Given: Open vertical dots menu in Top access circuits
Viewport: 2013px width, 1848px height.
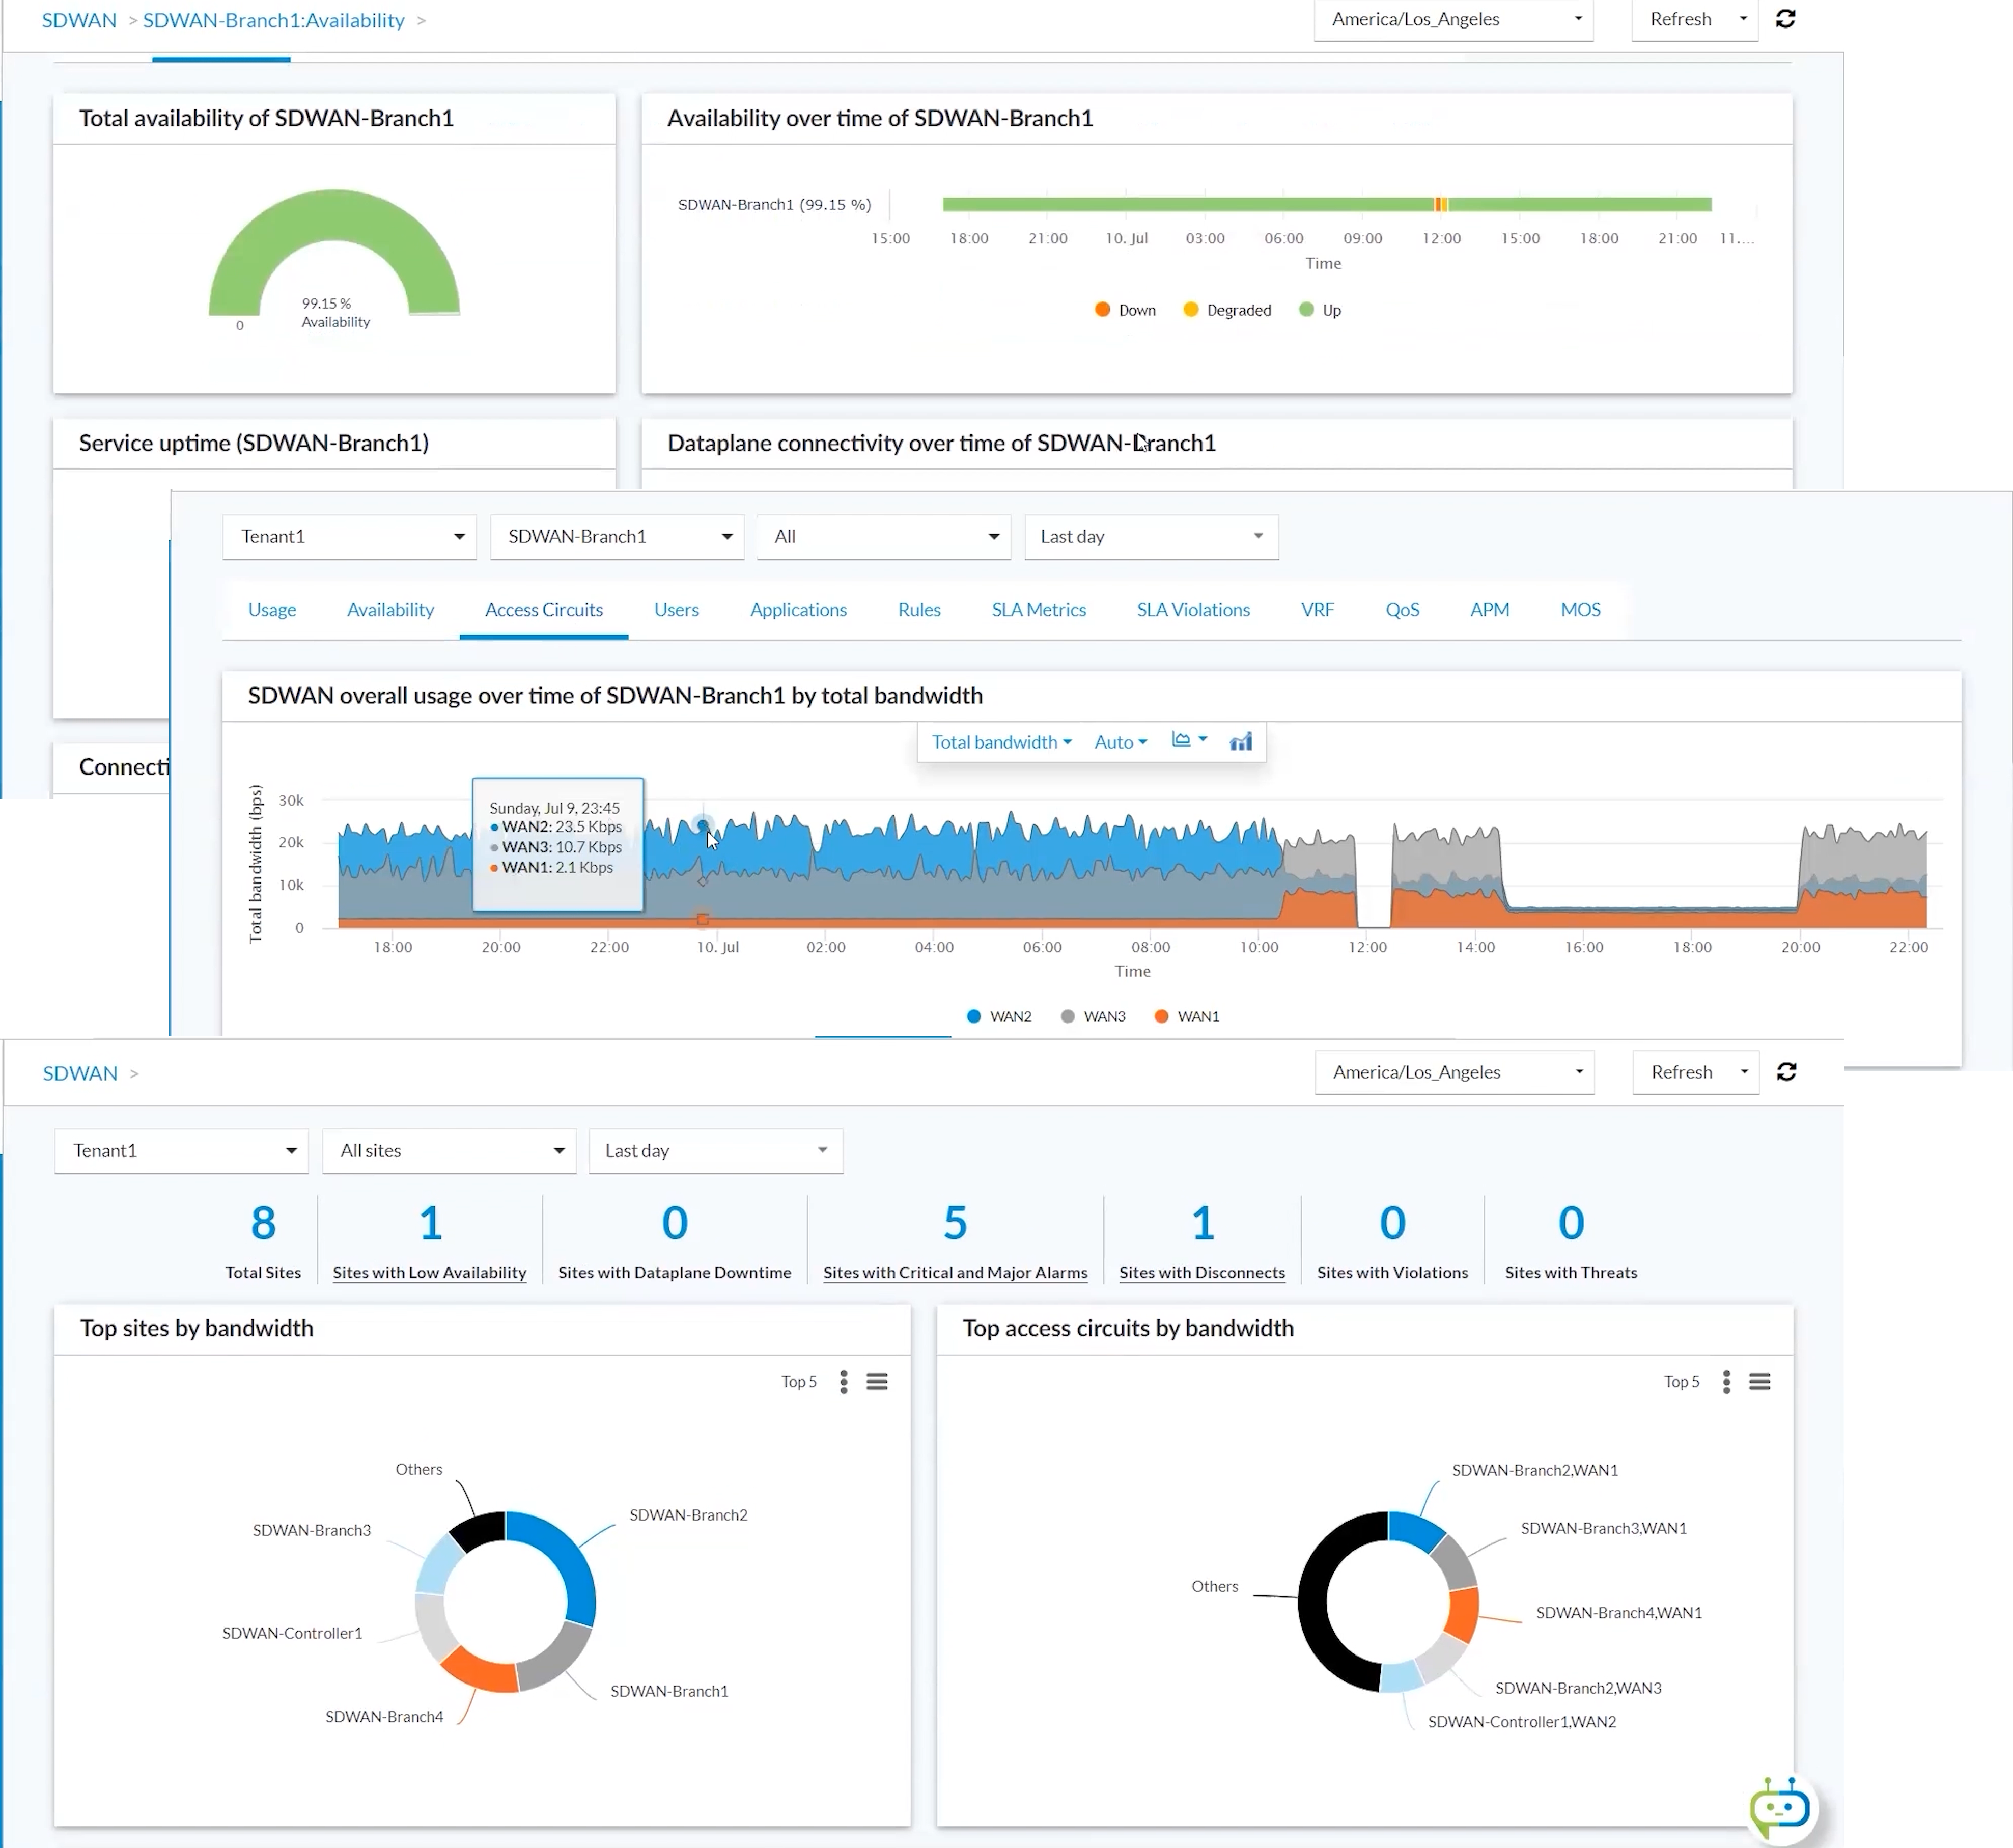Looking at the screenshot, I should tap(1726, 1382).
